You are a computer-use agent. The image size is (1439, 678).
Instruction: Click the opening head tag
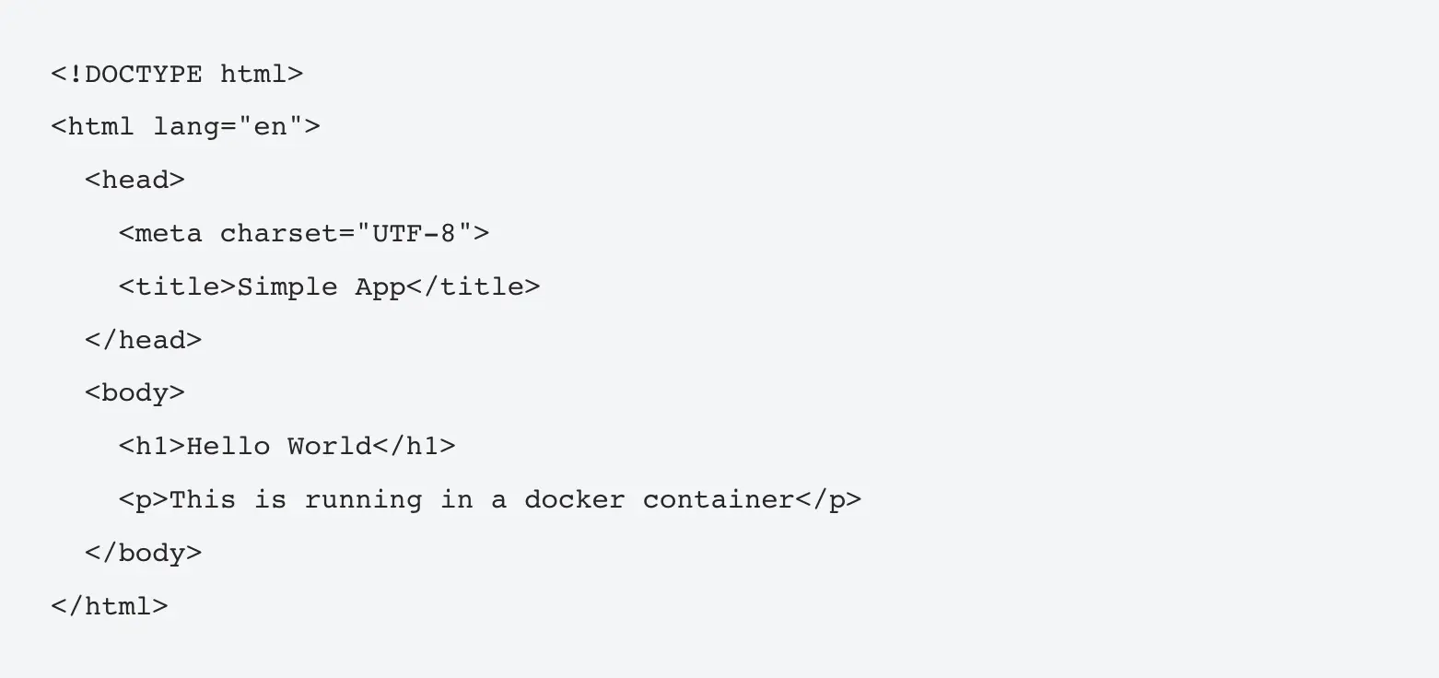(x=135, y=180)
